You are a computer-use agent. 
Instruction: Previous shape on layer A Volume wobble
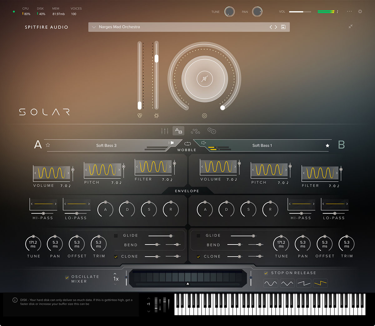point(35,173)
